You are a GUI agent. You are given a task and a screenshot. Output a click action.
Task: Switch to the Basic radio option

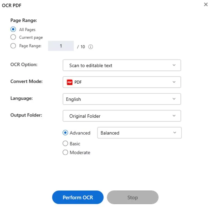65,144
